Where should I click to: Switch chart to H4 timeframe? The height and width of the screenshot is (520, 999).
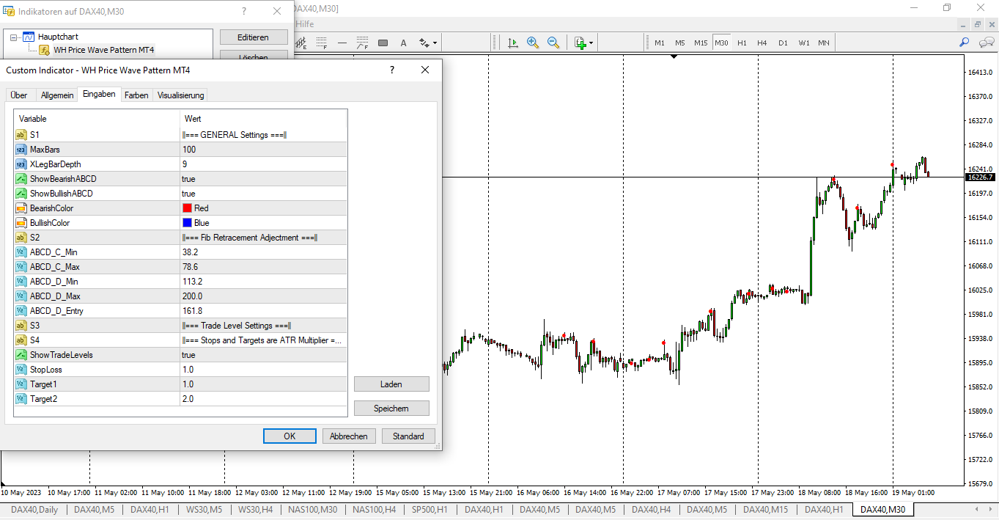tap(762, 43)
